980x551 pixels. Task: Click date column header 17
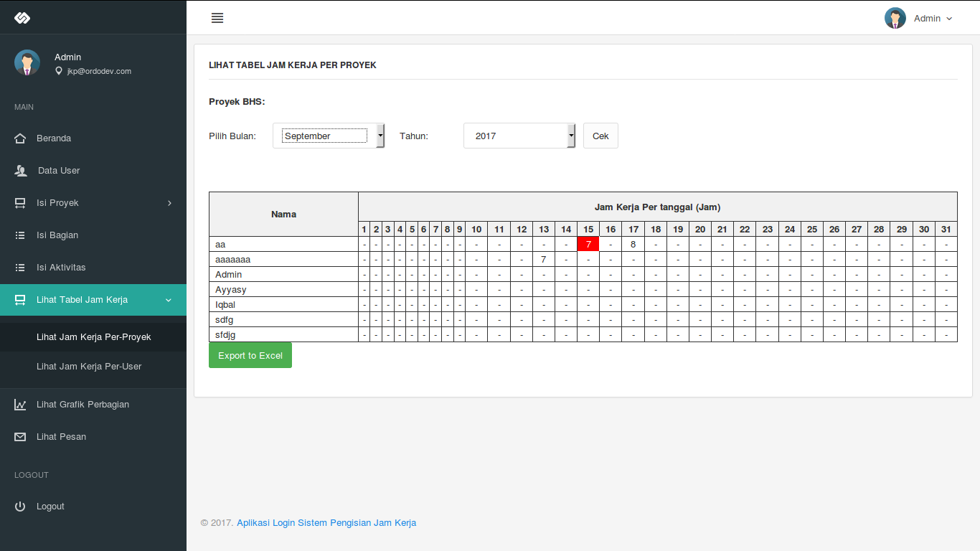click(x=633, y=229)
